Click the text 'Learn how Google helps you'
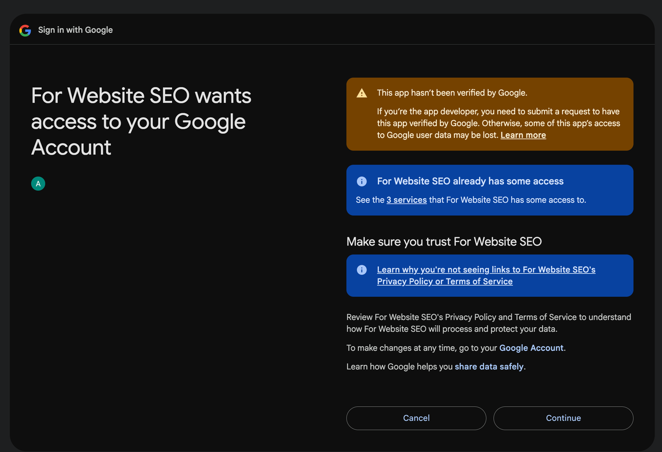The height and width of the screenshot is (452, 662). (400, 367)
